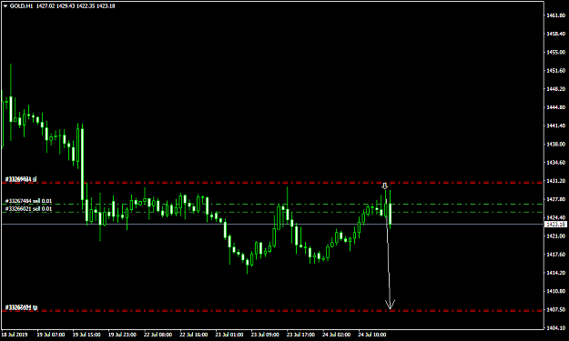Click the '23 Jul 17:00' time axis label
The width and height of the screenshot is (569, 341).
(x=300, y=335)
